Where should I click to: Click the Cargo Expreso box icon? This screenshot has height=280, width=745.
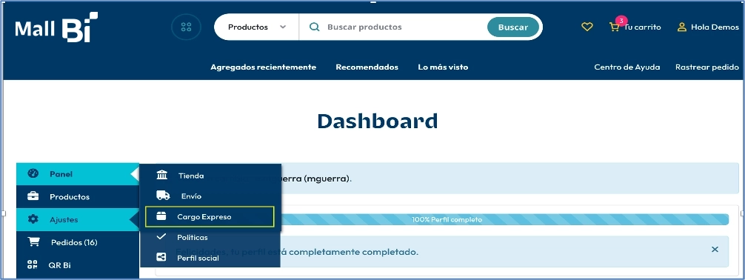coord(161,216)
